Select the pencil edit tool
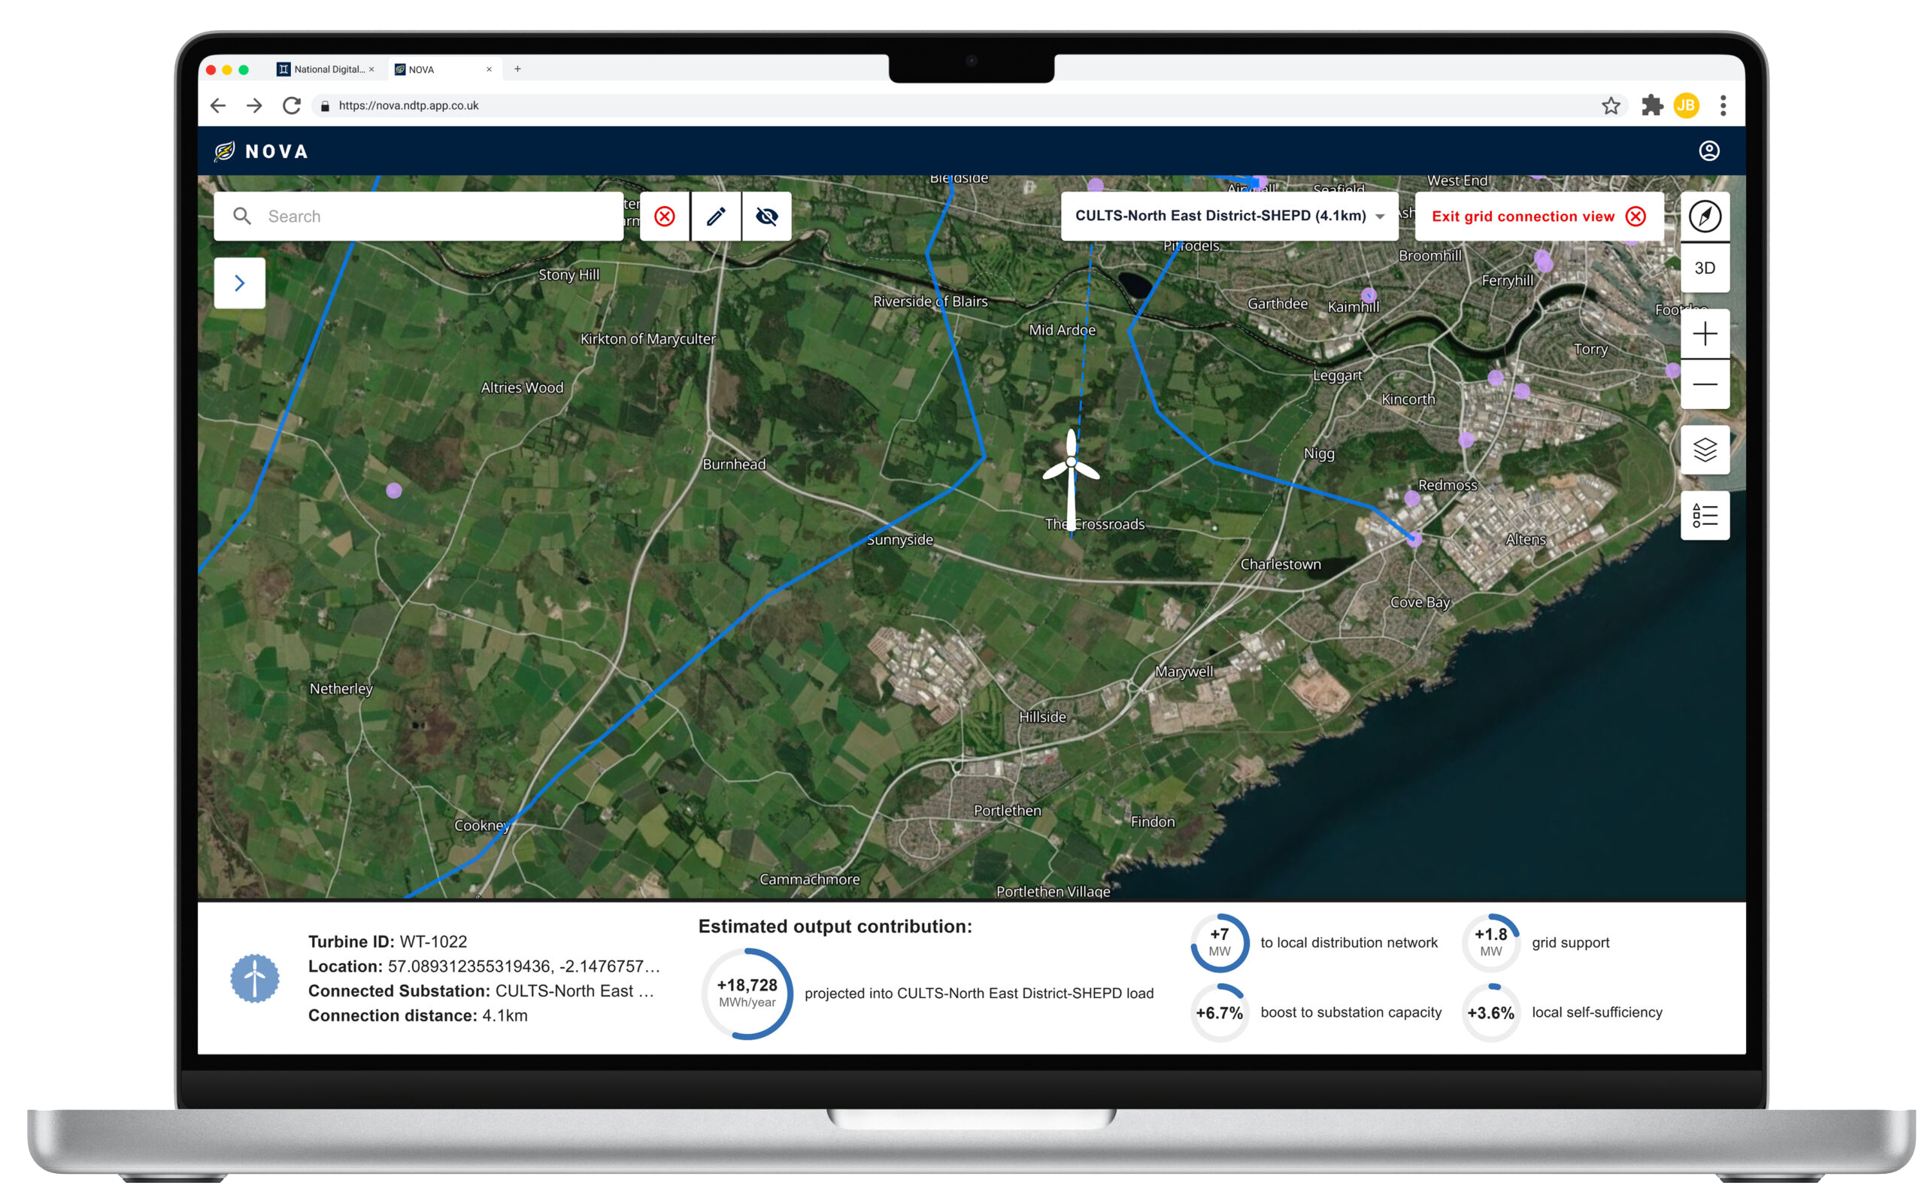This screenshot has height=1198, width=1925. tap(715, 217)
